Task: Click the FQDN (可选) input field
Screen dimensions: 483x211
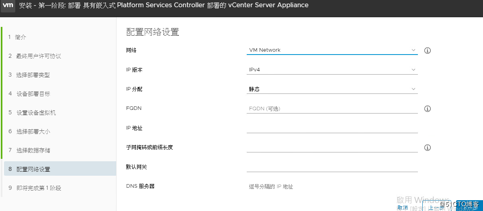Action: [x=332, y=109]
